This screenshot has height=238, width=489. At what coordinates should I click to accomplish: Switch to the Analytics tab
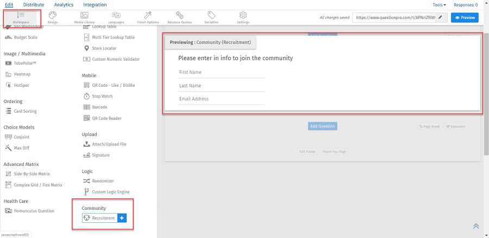[x=64, y=5]
